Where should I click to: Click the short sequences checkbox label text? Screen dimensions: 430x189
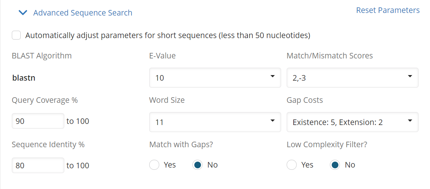(x=168, y=36)
